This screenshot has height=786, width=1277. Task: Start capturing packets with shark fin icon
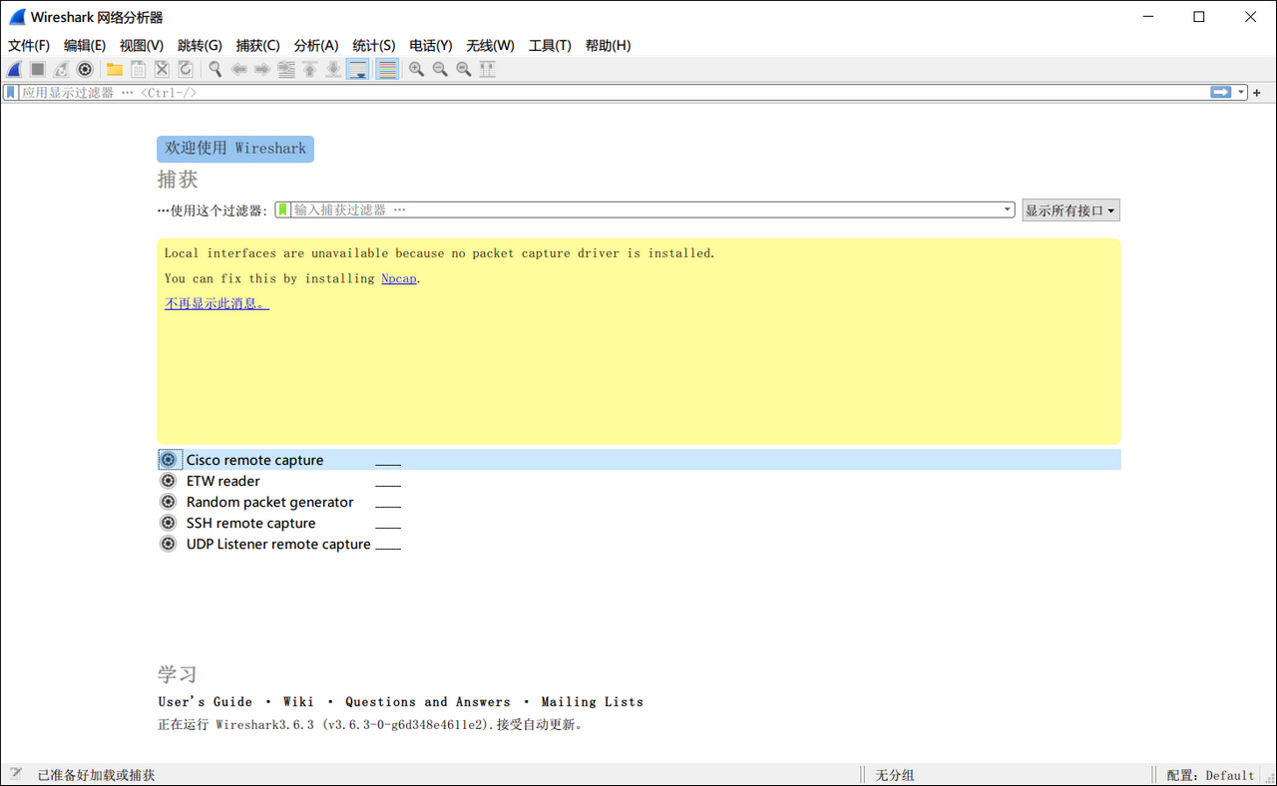pos(14,69)
